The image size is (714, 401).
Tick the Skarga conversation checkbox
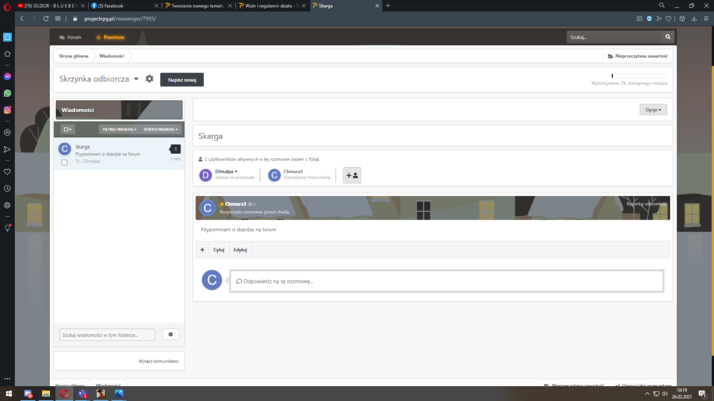(x=65, y=163)
